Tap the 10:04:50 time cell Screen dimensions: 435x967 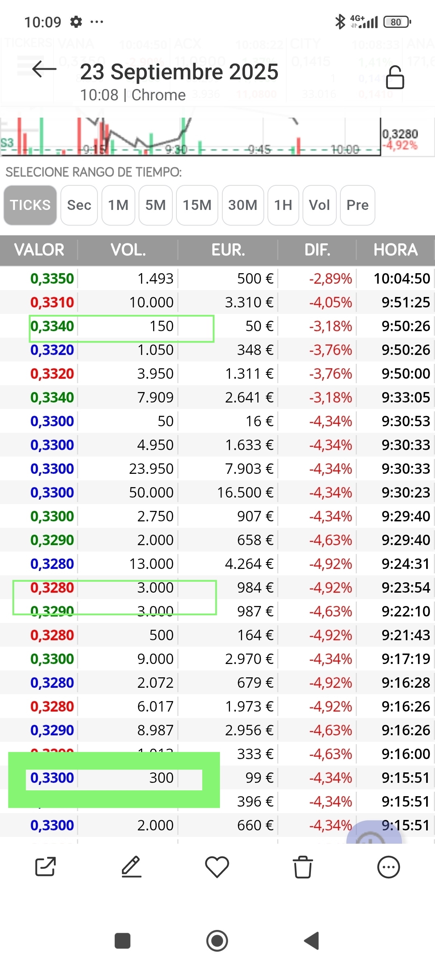click(402, 278)
